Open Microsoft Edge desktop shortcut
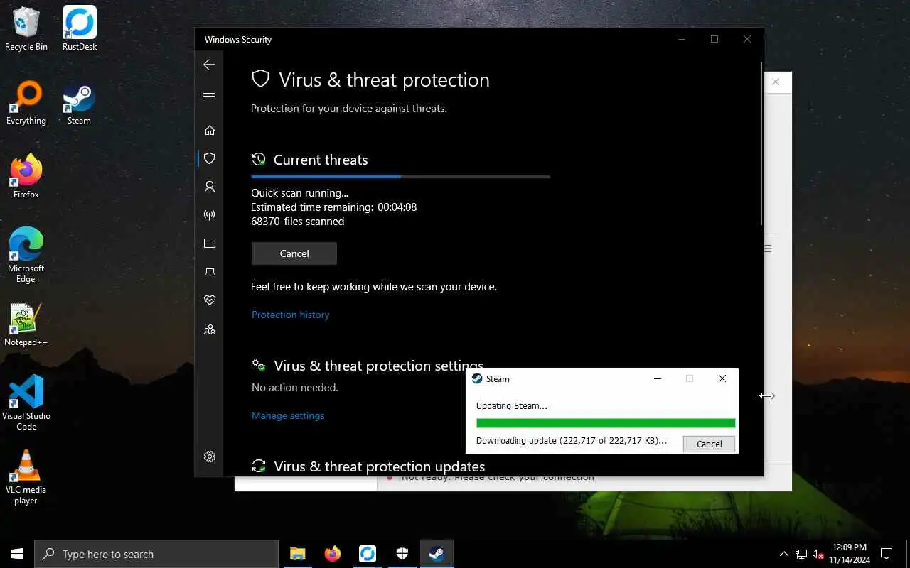This screenshot has height=568, width=910. click(26, 256)
